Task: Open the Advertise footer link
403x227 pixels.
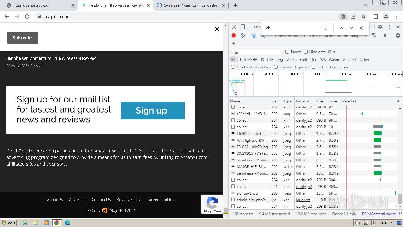Action: 77,200
